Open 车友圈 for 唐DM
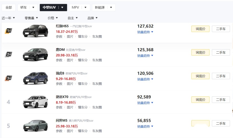This screenshot has height=138, width=233. pos(97,60)
